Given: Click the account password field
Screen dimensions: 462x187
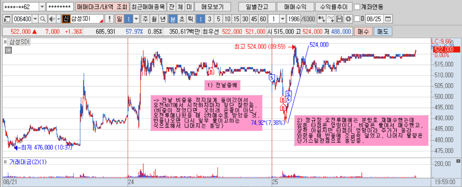Looking at the screenshot, I should (60, 7).
